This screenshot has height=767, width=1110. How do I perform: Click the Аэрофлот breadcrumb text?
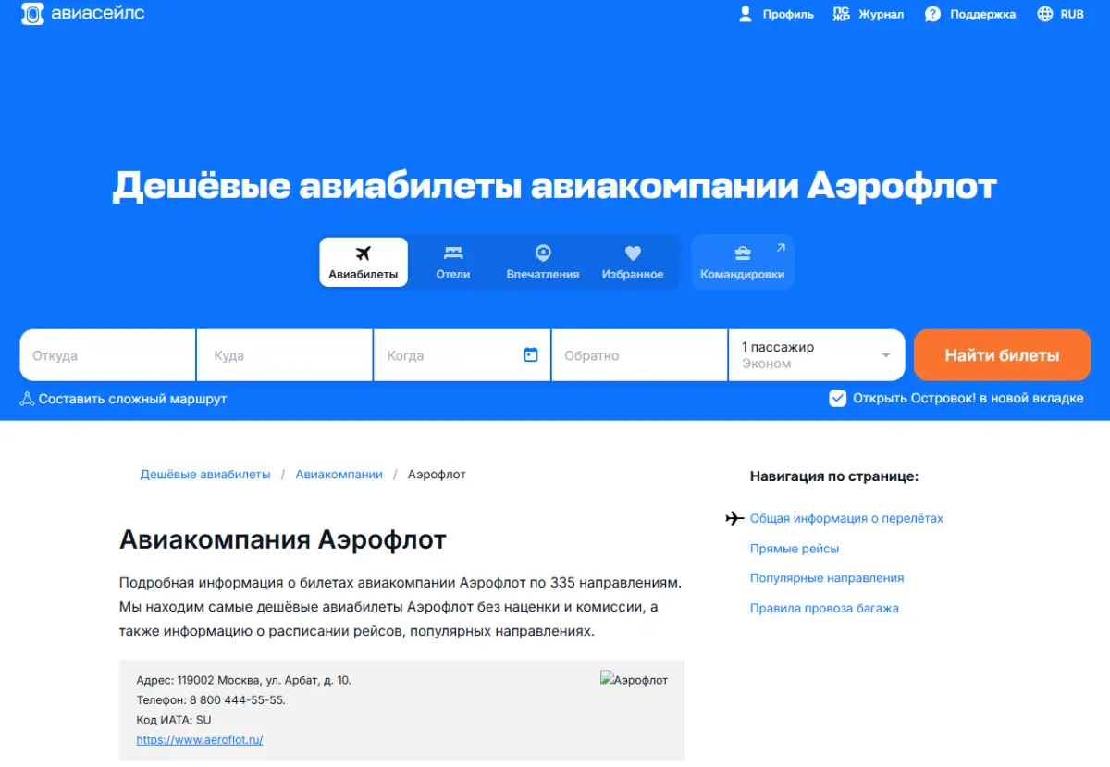click(437, 474)
